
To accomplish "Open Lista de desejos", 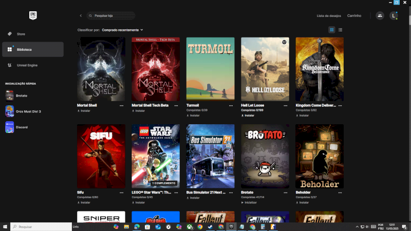I will click(328, 16).
